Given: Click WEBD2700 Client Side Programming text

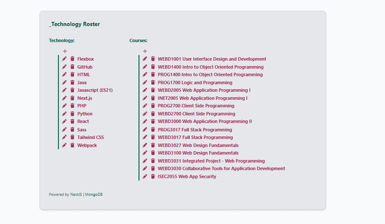Looking at the screenshot, I should click(197, 114).
